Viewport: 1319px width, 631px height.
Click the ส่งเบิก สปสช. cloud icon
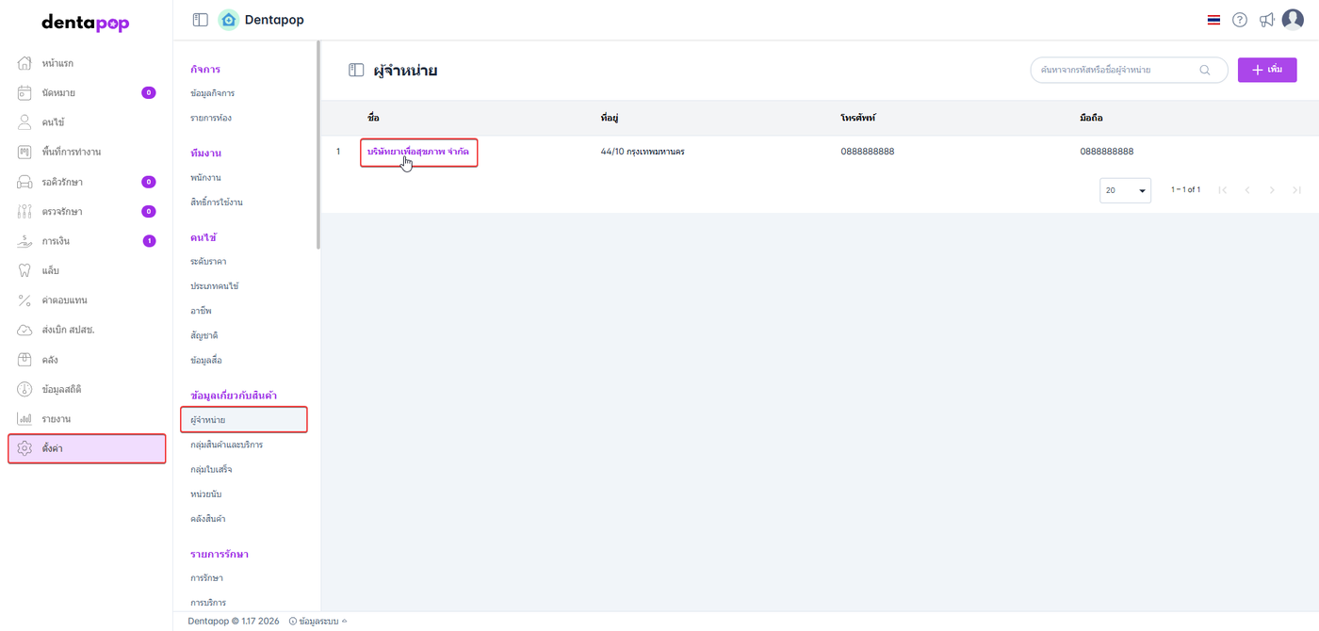pos(25,330)
